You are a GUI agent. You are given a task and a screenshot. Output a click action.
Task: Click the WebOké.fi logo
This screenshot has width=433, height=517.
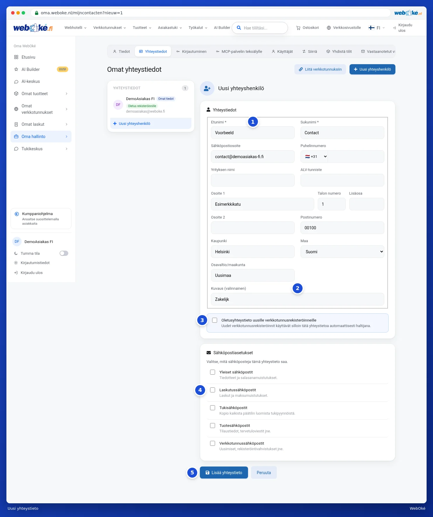click(33, 28)
